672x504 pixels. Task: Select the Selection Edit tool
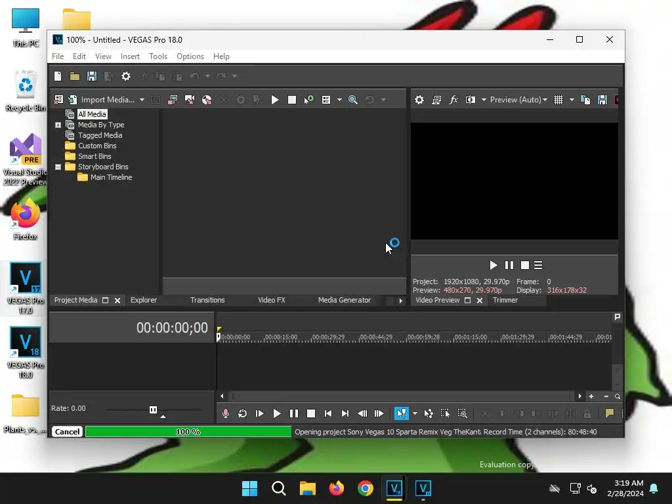click(x=446, y=413)
